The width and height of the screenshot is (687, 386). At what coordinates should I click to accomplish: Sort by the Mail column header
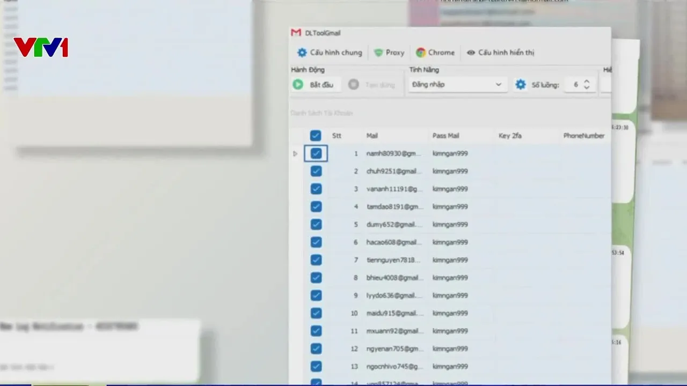point(372,136)
